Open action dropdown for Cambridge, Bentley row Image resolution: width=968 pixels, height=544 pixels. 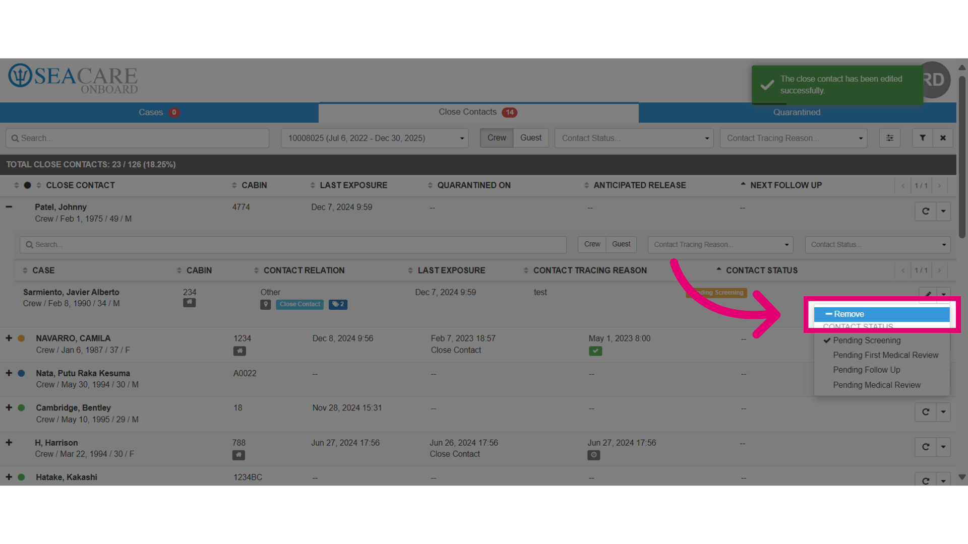943,412
